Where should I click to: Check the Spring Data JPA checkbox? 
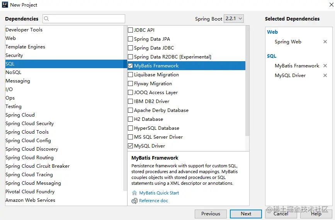point(131,39)
